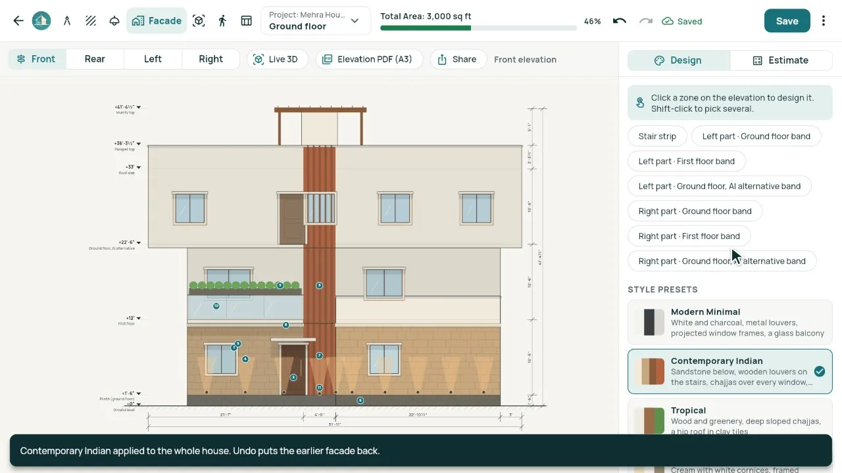
Task: Select the Tropical style preset card
Action: [730, 417]
